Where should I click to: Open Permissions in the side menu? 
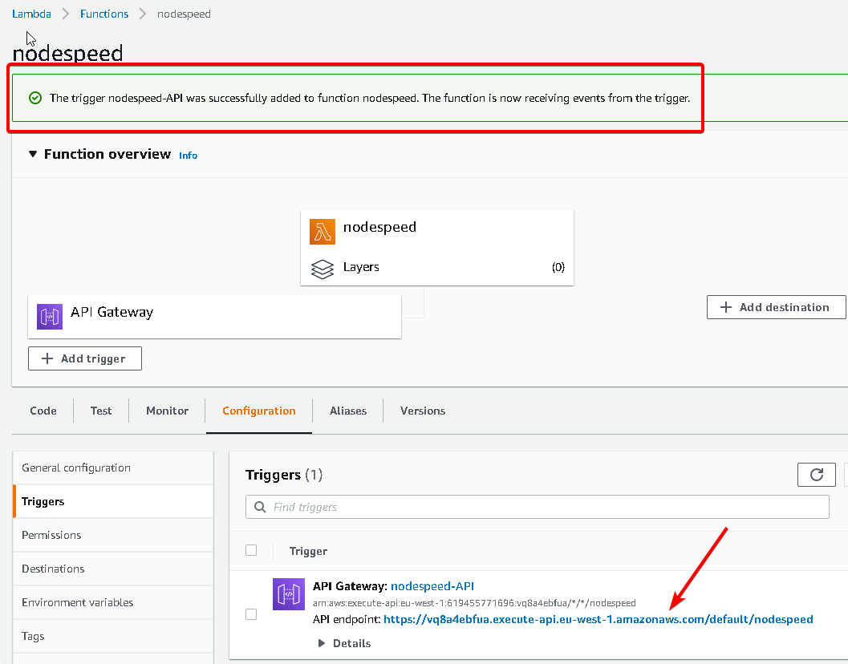113,535
